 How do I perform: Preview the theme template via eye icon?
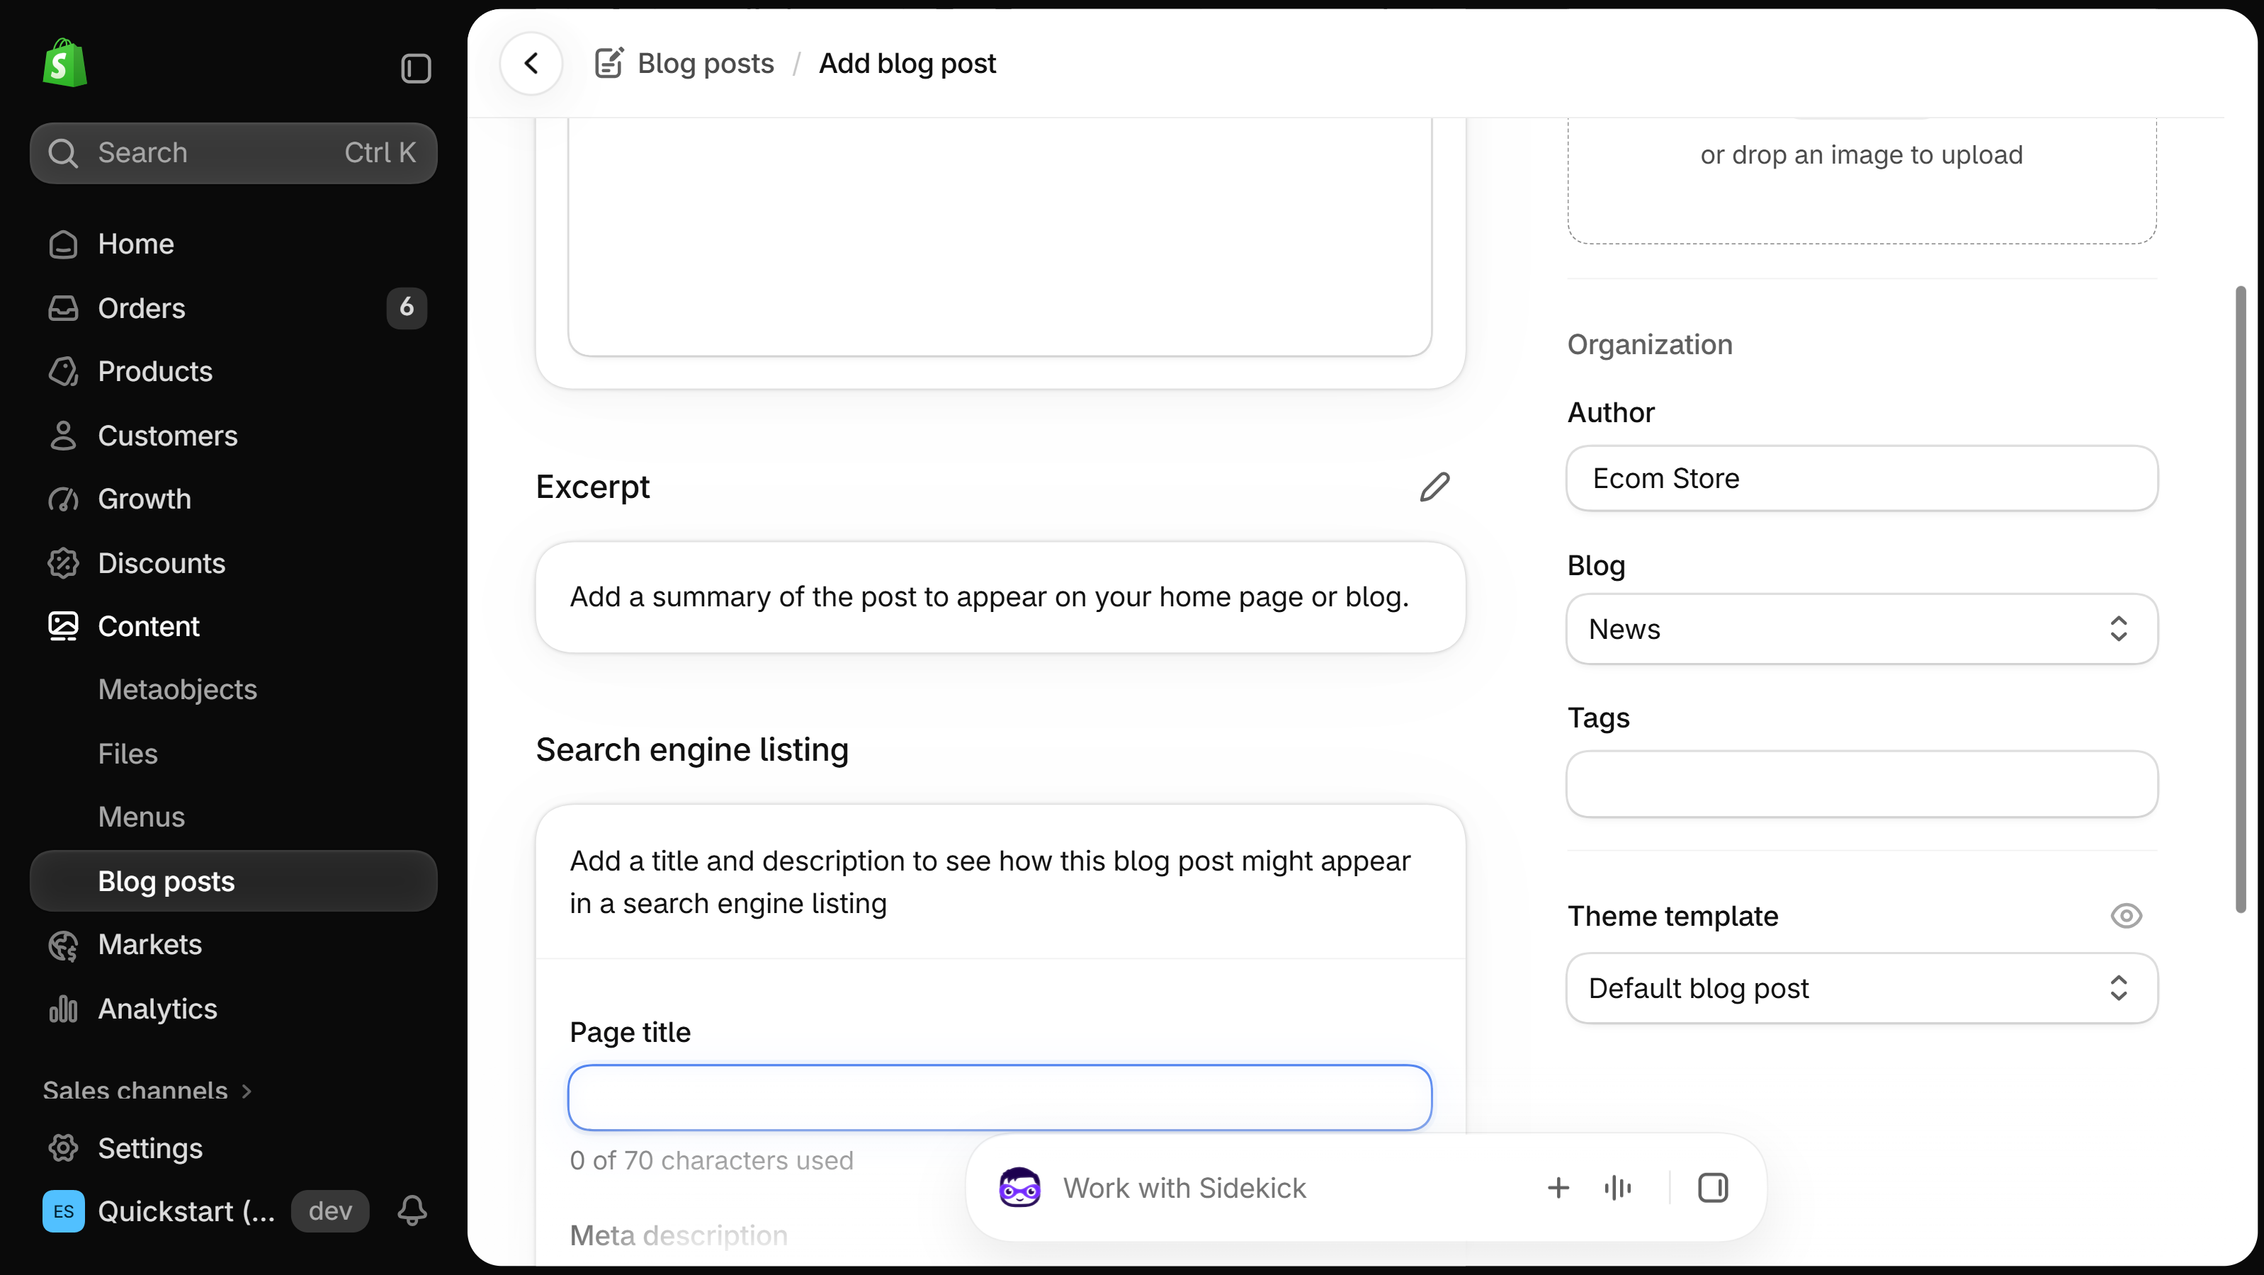point(2125,916)
